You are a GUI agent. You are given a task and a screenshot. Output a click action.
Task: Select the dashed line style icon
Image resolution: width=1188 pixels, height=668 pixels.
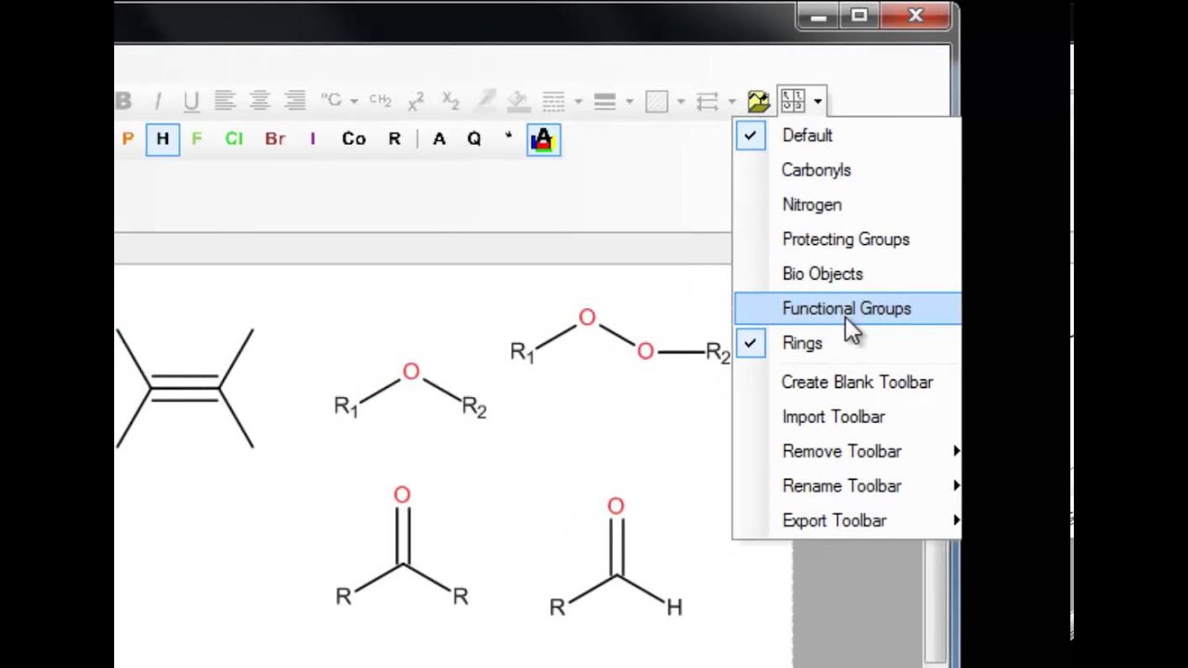[554, 100]
